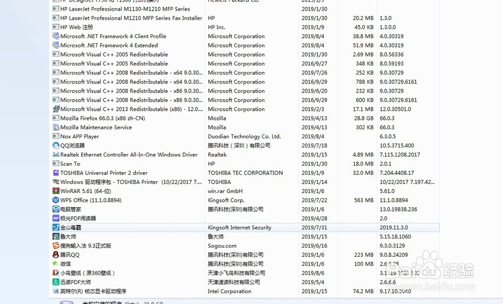This screenshot has height=304, width=503.
Task: Click the 英特尔(R) 核芯显卡驱动程序 icon
Action: (x=56, y=291)
